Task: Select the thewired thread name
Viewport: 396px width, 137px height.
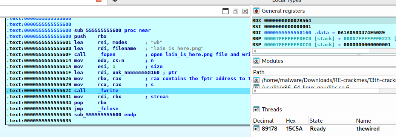Action: click(368, 129)
